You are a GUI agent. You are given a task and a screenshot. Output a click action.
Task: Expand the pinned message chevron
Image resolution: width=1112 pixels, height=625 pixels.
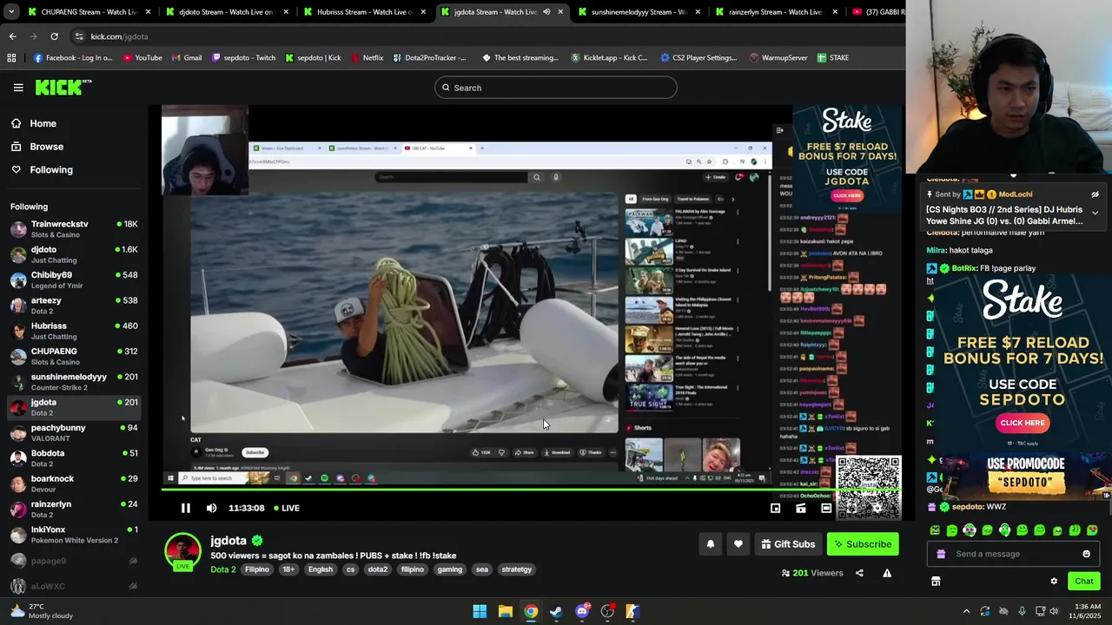[x=1095, y=213]
